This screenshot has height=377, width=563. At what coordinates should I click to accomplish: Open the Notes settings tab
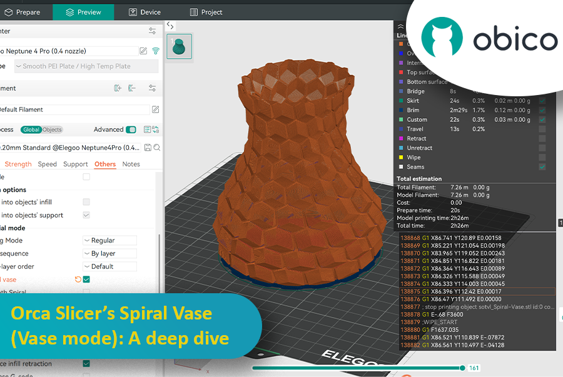[131, 164]
